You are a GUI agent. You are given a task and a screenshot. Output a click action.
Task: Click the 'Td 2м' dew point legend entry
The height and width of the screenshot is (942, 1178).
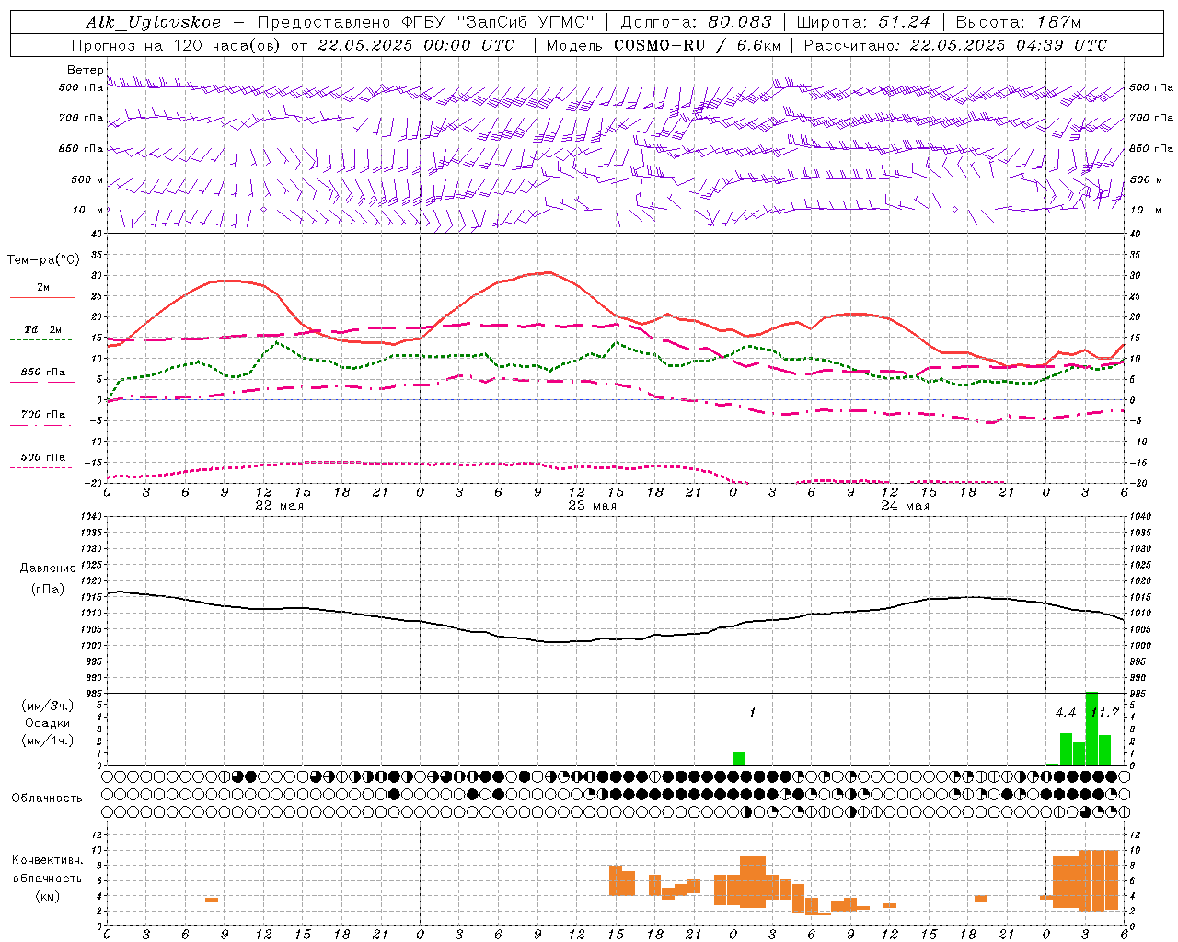tap(43, 329)
